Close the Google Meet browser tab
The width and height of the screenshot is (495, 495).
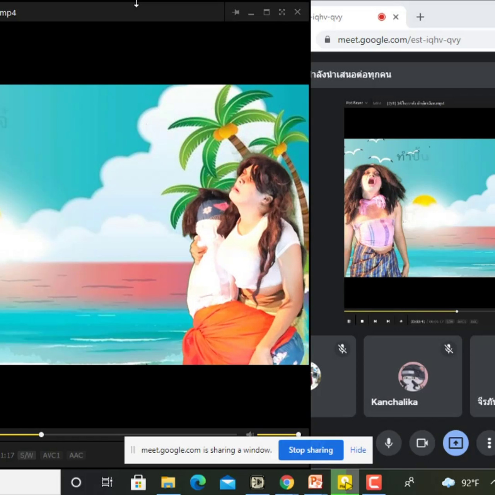(396, 17)
